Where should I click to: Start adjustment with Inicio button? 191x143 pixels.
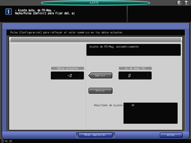point(100,91)
